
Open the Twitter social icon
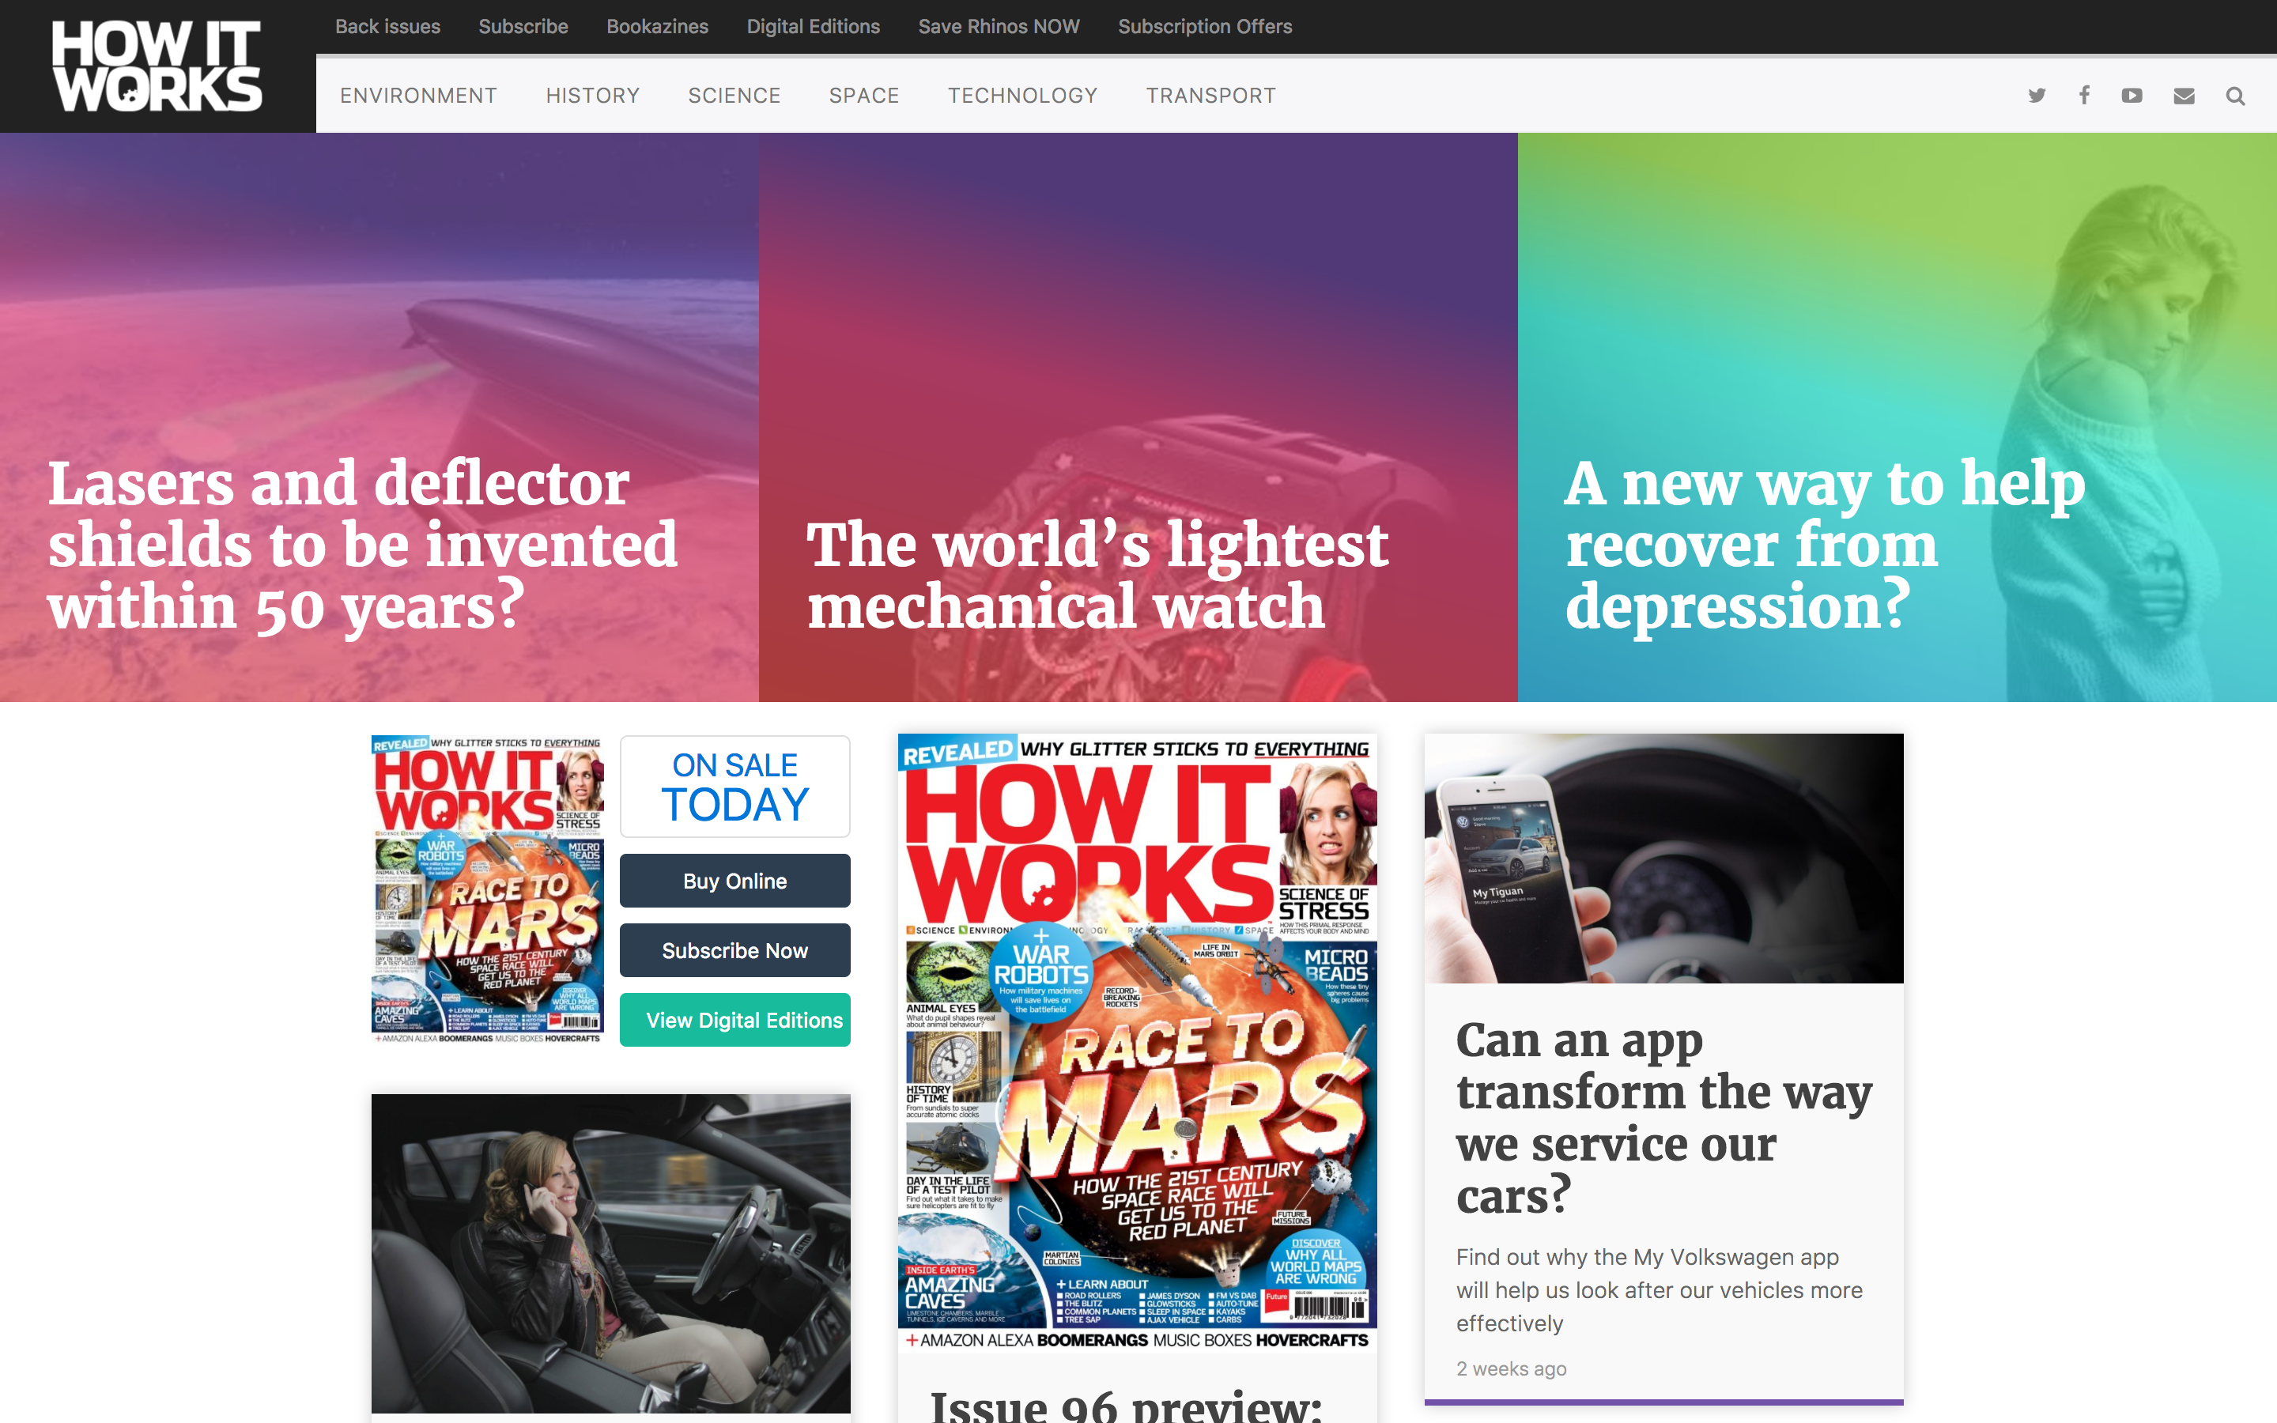2037,95
